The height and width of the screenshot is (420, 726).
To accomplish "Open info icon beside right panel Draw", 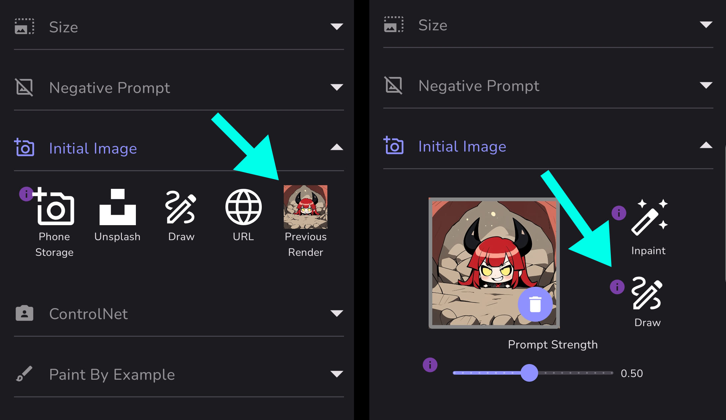I will point(617,287).
